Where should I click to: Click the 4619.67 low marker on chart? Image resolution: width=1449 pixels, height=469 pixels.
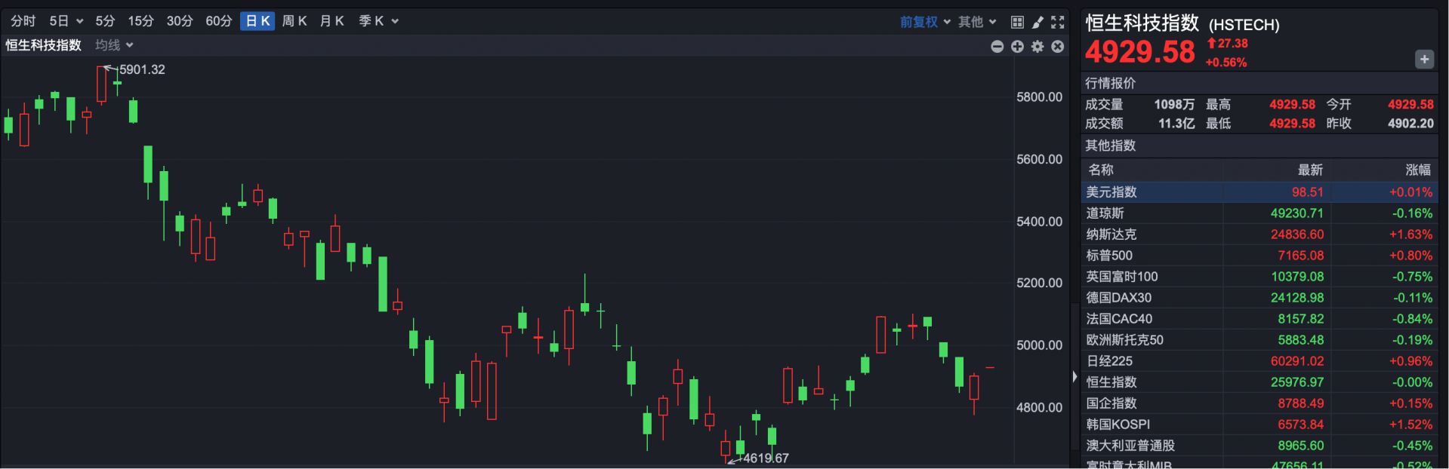click(x=766, y=458)
